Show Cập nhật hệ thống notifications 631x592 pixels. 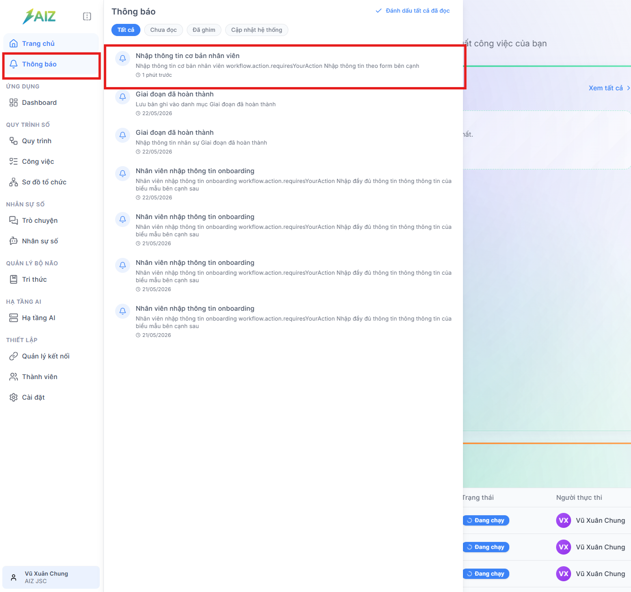click(257, 30)
